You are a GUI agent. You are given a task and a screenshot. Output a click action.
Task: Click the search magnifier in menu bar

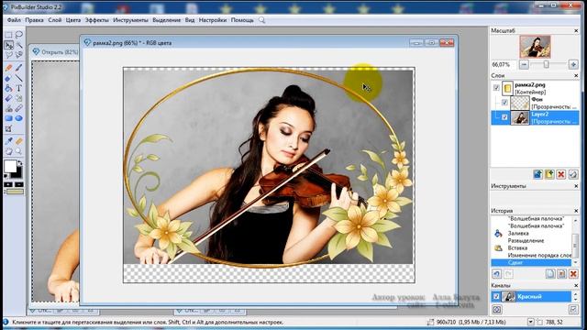tap(261, 20)
